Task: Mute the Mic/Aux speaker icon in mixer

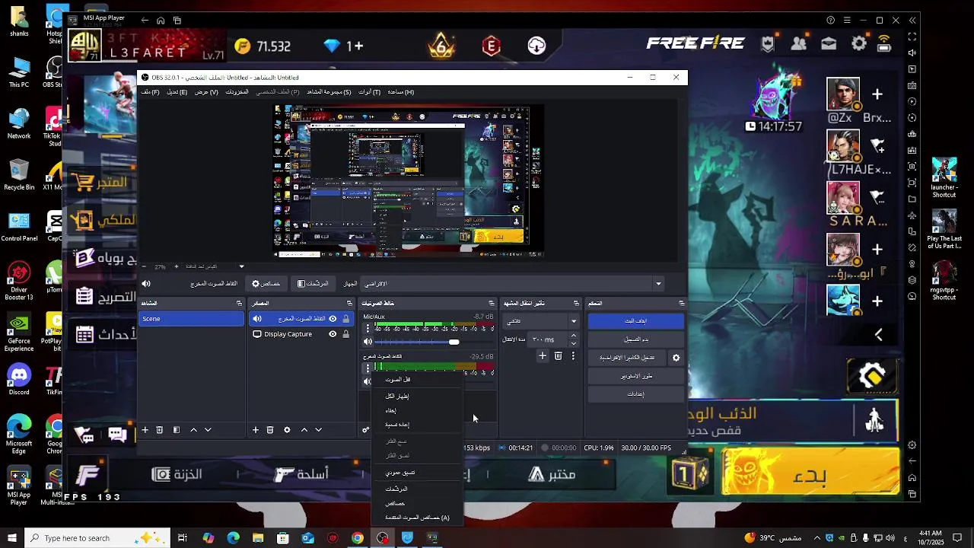Action: coord(368,342)
